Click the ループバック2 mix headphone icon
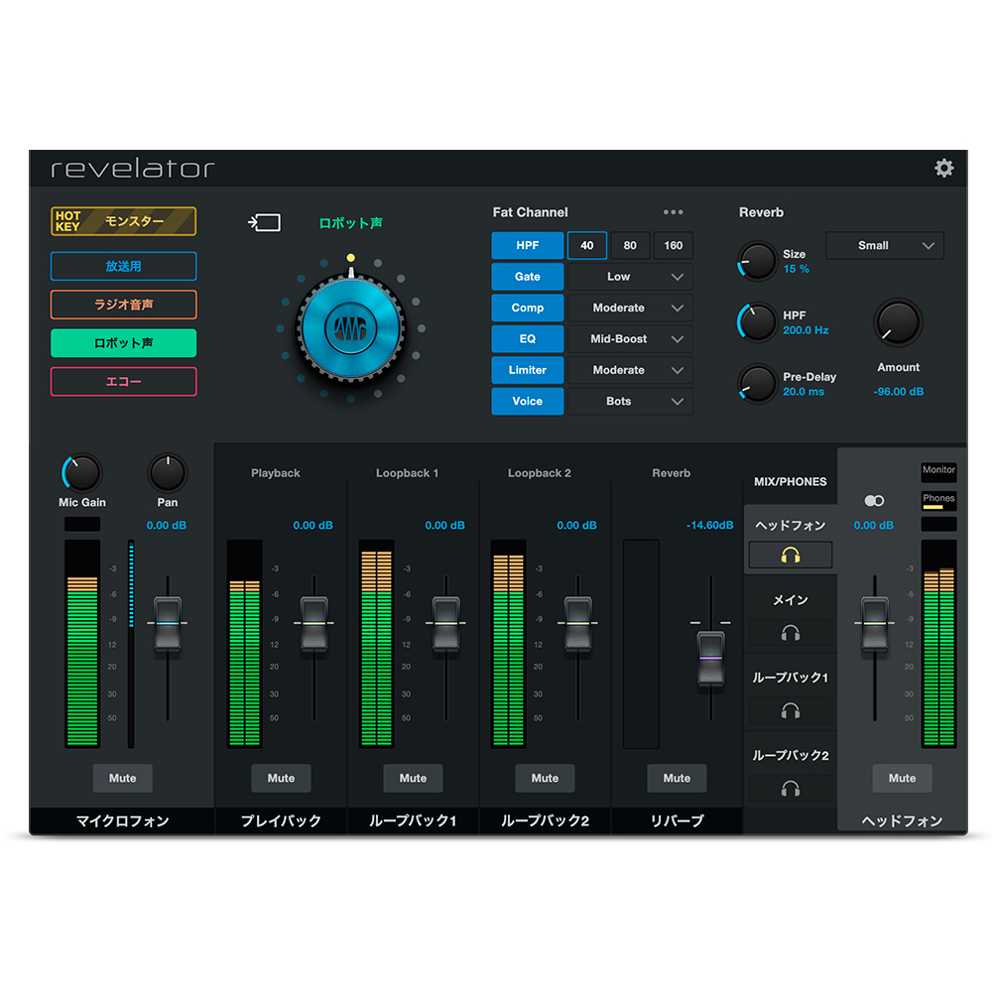Image resolution: width=992 pixels, height=992 pixels. click(x=791, y=789)
